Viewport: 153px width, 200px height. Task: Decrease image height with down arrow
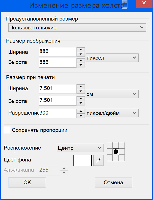point(81,65)
